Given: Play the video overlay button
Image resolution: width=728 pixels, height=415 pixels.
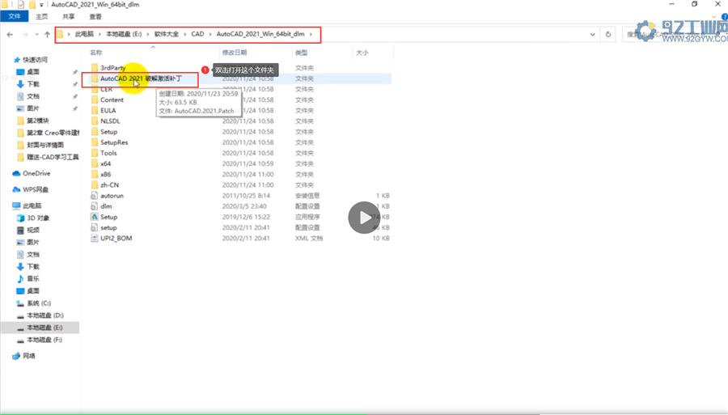Looking at the screenshot, I should coord(364,218).
